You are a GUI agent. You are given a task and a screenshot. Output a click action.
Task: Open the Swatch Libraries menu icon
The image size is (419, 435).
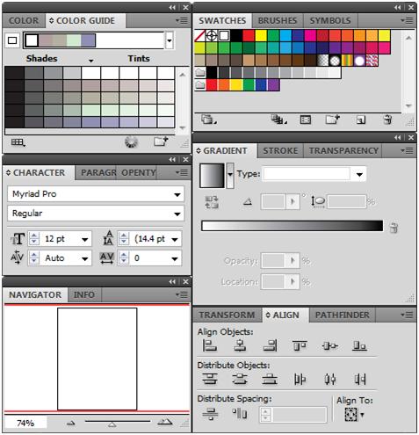click(208, 120)
